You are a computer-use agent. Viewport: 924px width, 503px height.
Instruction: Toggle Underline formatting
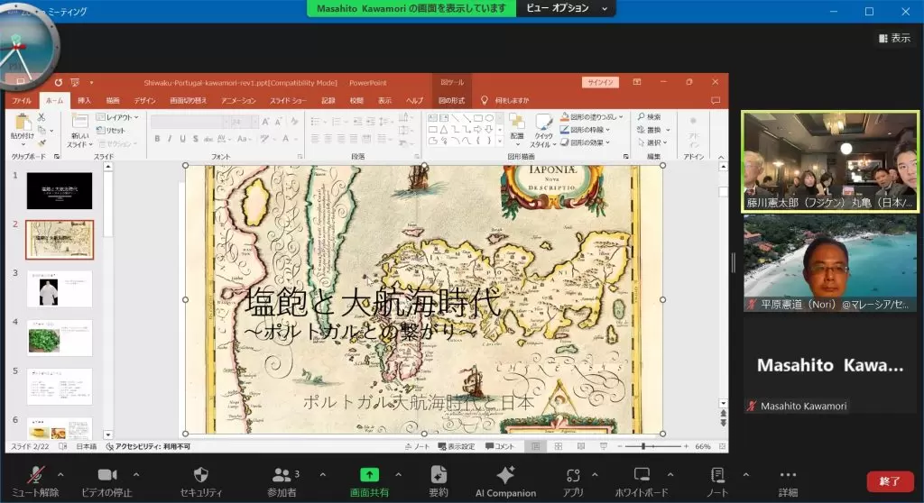click(x=182, y=139)
